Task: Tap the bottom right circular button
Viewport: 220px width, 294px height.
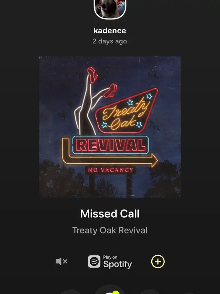Action: click(149, 292)
